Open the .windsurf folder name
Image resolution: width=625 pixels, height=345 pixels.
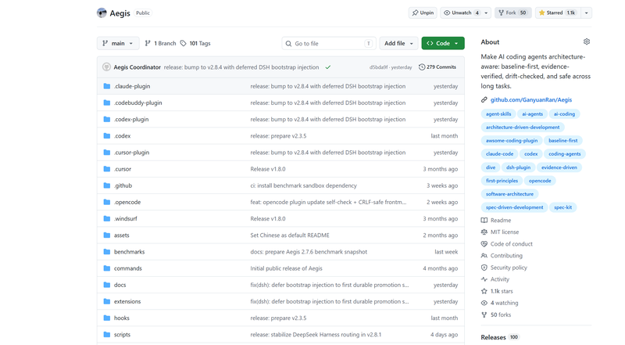(125, 219)
